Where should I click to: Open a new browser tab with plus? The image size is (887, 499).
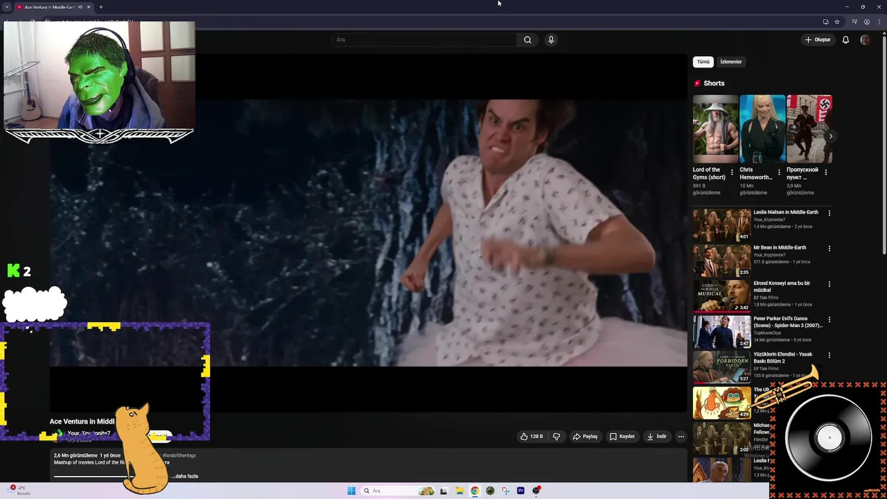pos(100,7)
